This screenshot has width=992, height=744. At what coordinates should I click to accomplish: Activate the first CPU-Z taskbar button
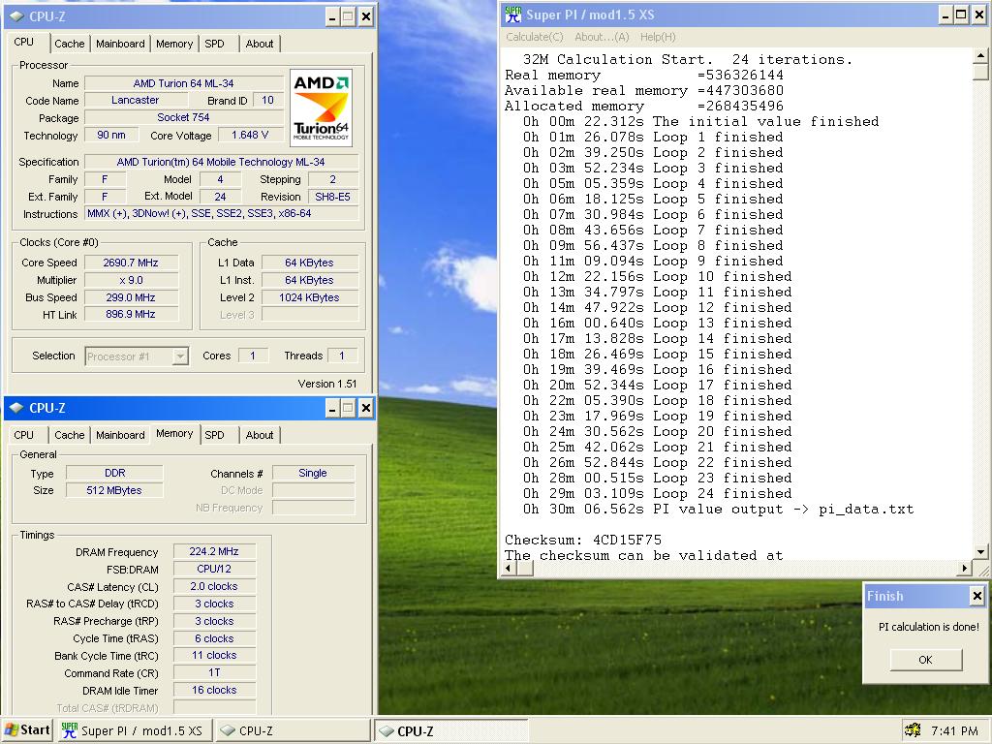coord(293,730)
